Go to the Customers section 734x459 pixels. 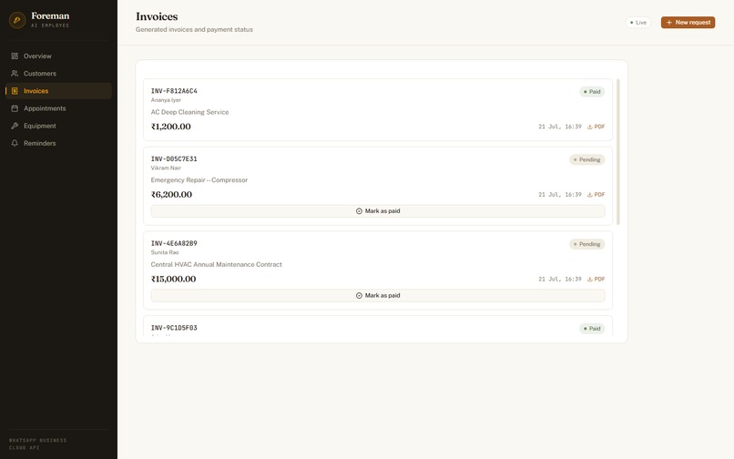coord(58,74)
